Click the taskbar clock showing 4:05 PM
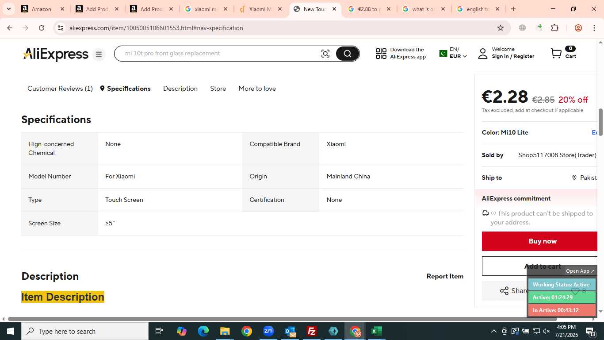This screenshot has width=604, height=340. point(566,331)
